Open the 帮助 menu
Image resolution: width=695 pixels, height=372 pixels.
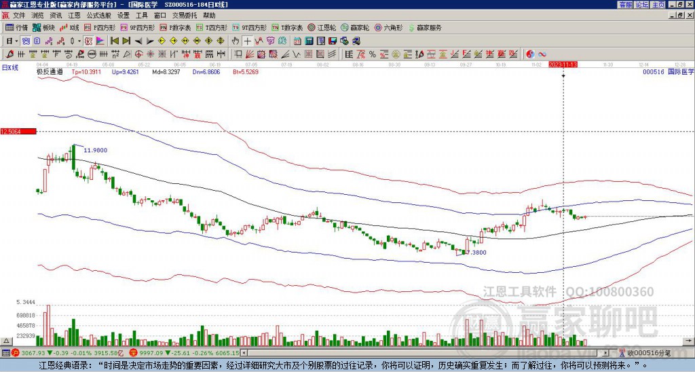click(209, 16)
